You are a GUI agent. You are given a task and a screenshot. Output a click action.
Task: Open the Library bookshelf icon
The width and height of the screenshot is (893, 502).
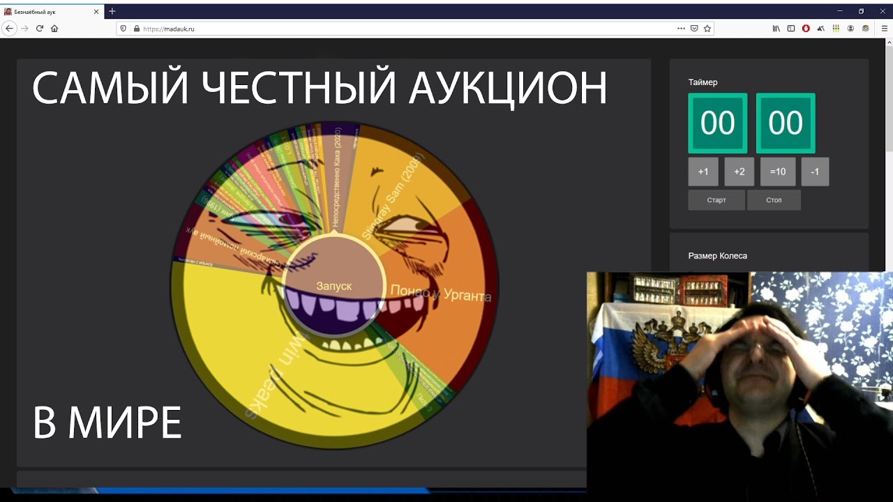point(776,29)
